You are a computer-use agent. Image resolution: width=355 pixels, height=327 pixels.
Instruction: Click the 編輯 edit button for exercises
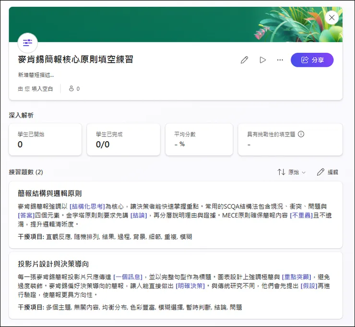tap(327, 172)
